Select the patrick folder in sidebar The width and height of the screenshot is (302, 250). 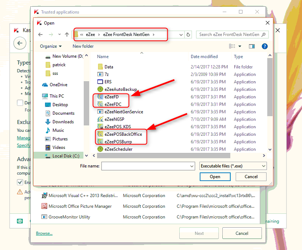click(56, 65)
